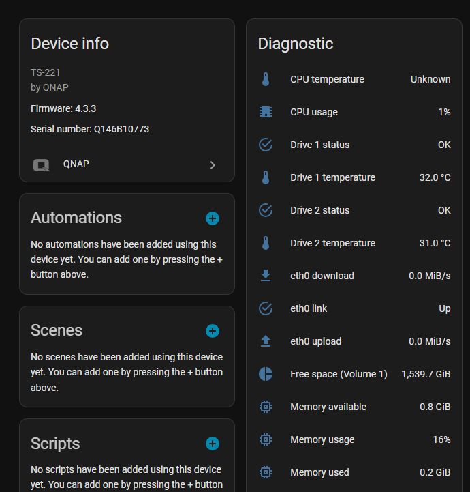Open the Memory usage entity row
470x492 pixels.
pyautogui.click(x=354, y=439)
